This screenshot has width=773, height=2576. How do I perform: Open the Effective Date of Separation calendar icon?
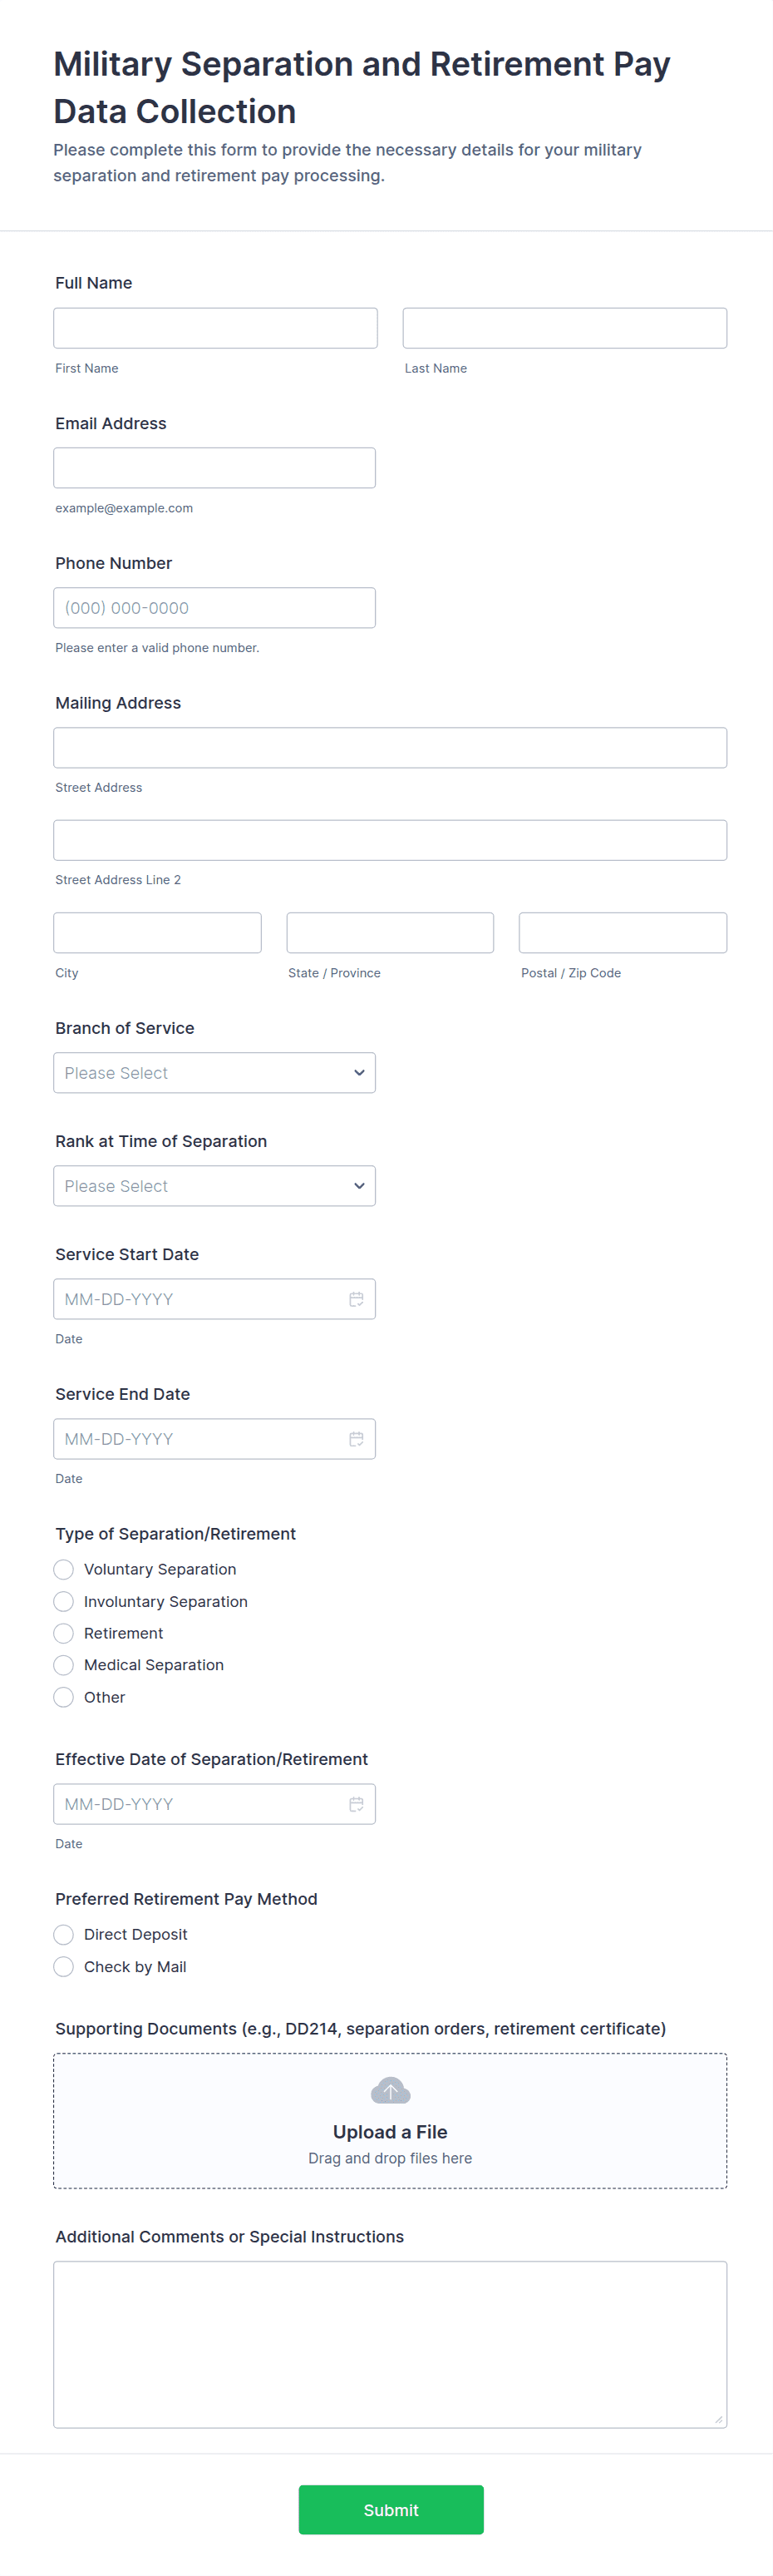356,1803
